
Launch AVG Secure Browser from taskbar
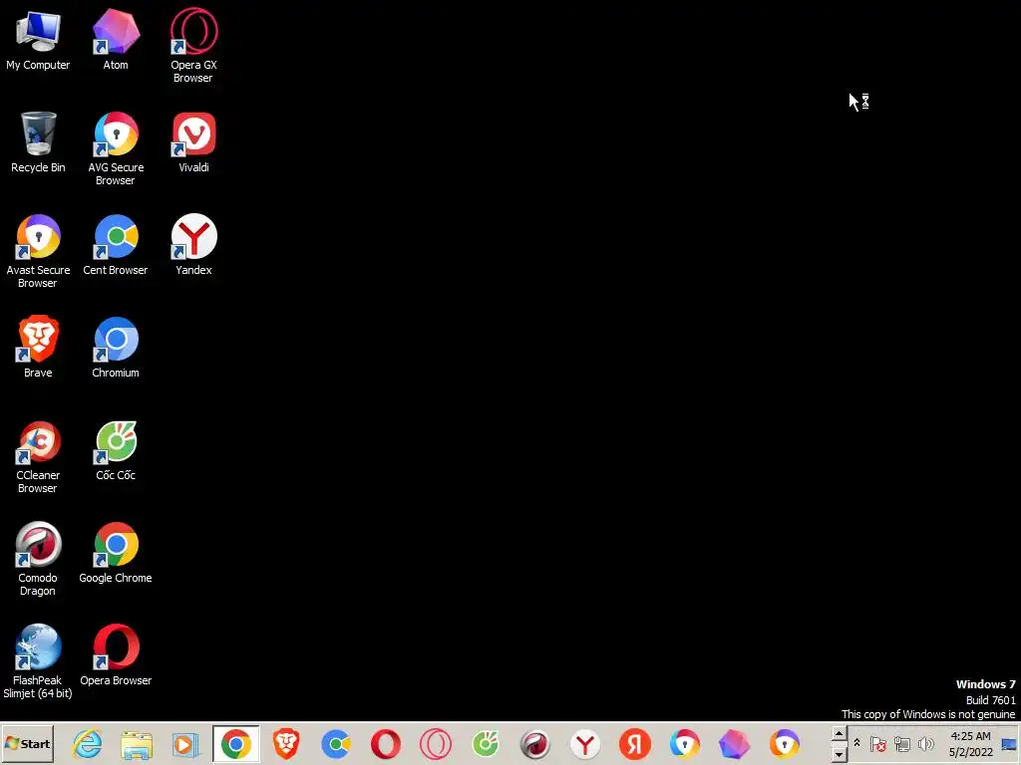(x=684, y=744)
